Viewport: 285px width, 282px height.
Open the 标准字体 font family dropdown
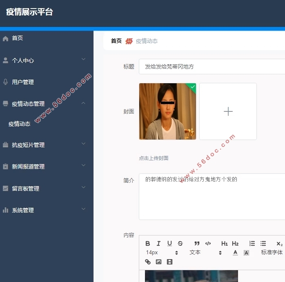(x=272, y=252)
